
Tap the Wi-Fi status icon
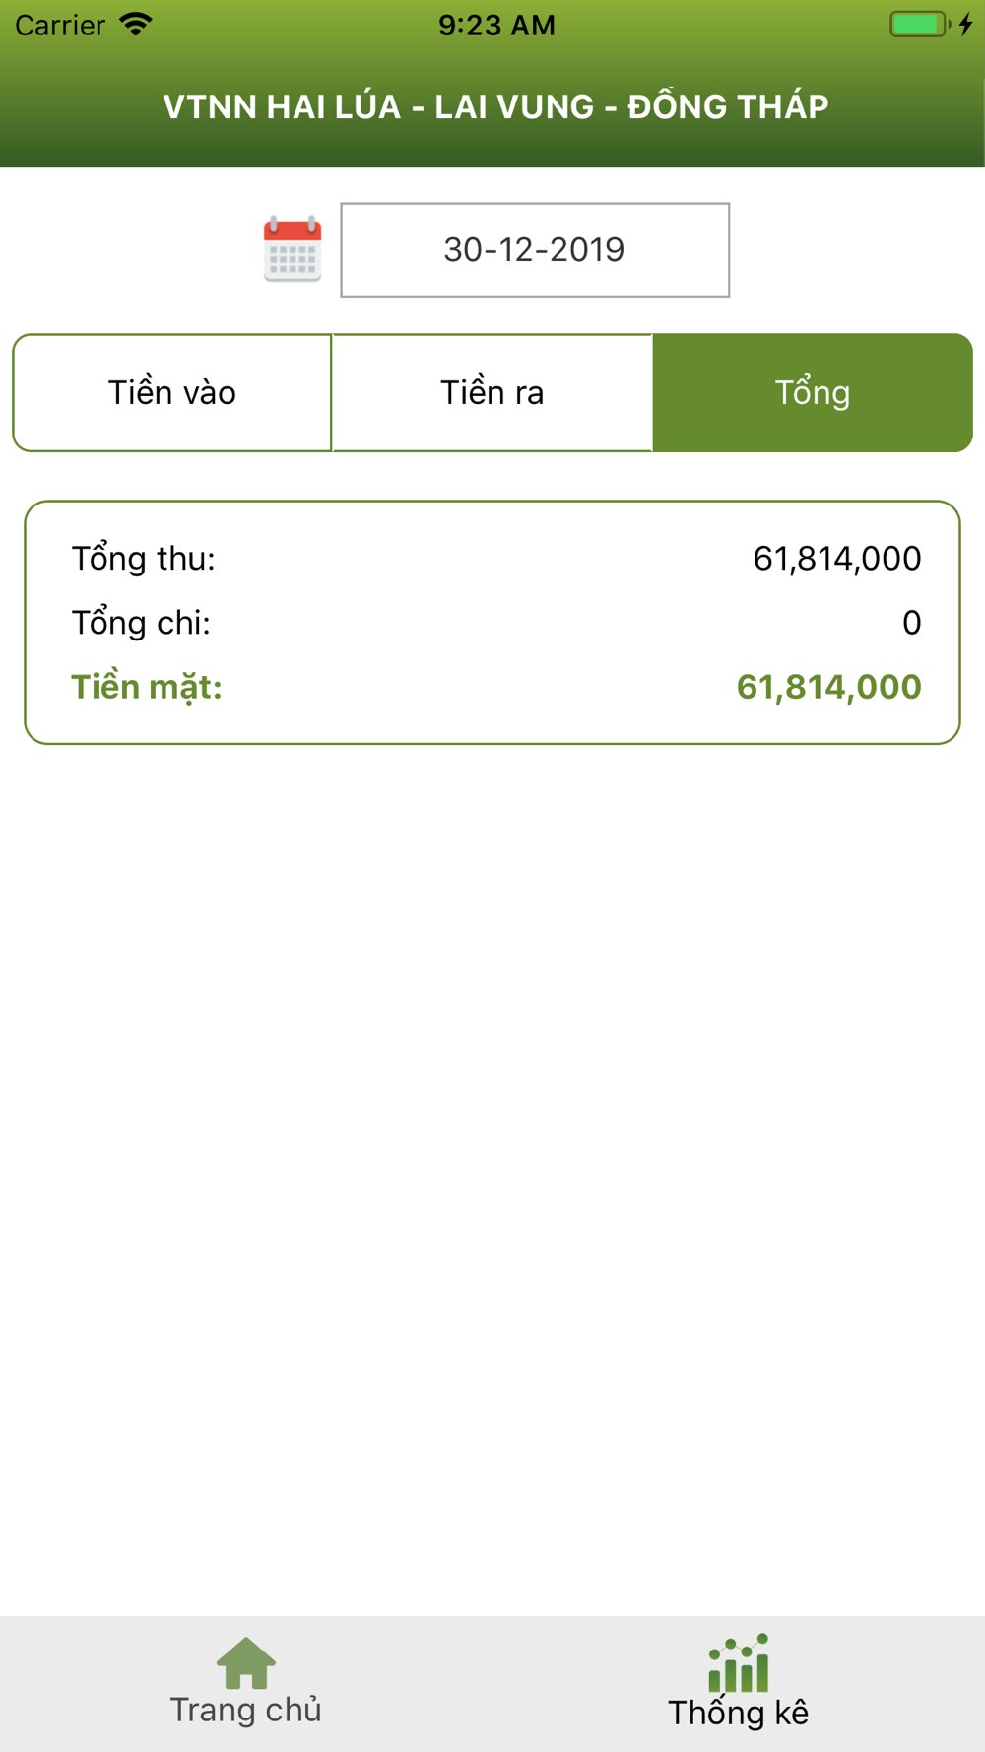coord(136,25)
